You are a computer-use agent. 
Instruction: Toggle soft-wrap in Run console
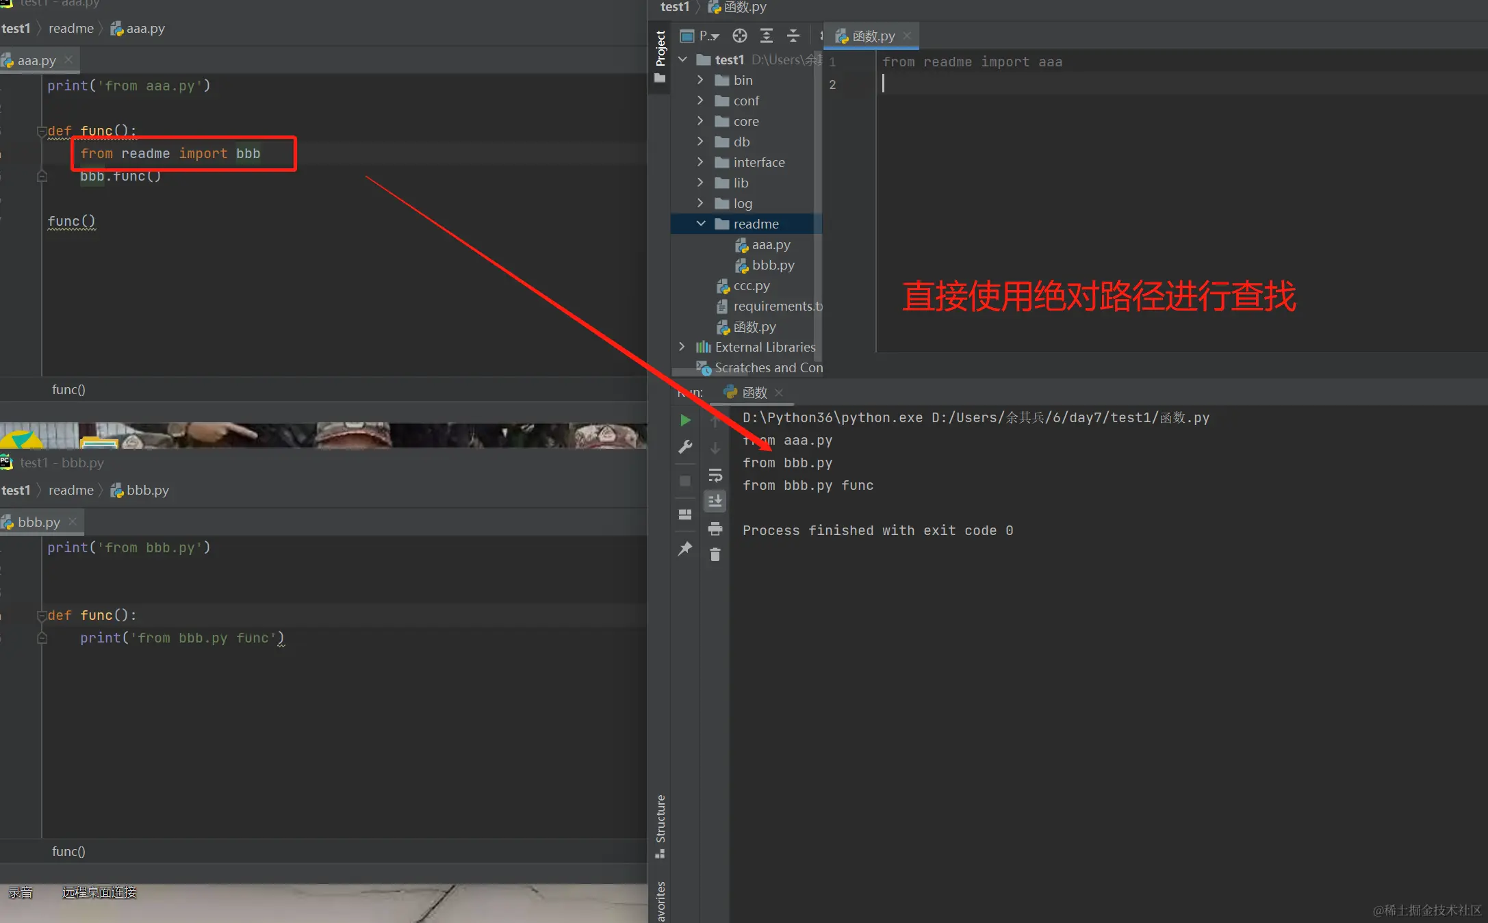(x=715, y=475)
